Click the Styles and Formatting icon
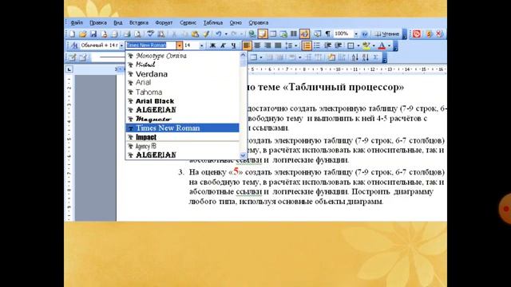The width and height of the screenshot is (511, 287). (x=74, y=45)
